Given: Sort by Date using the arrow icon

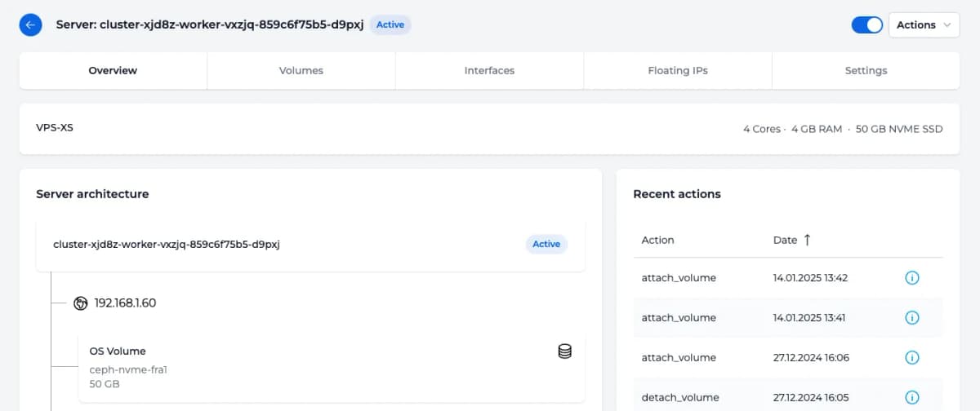Looking at the screenshot, I should click(x=807, y=240).
